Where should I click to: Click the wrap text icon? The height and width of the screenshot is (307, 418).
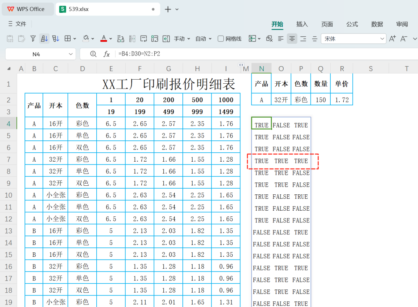click(x=143, y=39)
